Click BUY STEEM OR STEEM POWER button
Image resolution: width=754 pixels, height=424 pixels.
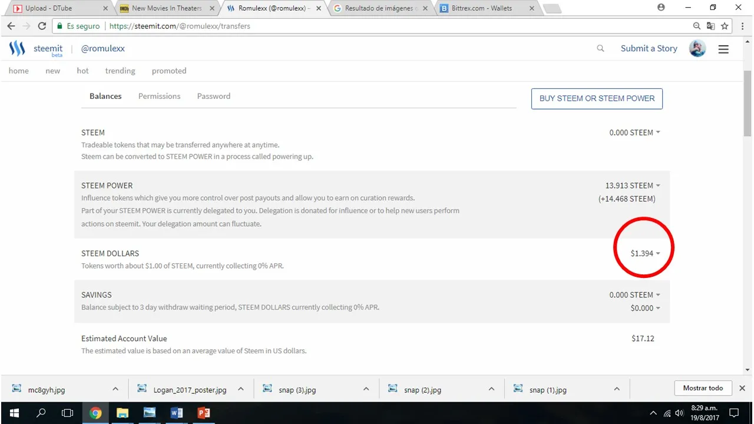(x=597, y=98)
